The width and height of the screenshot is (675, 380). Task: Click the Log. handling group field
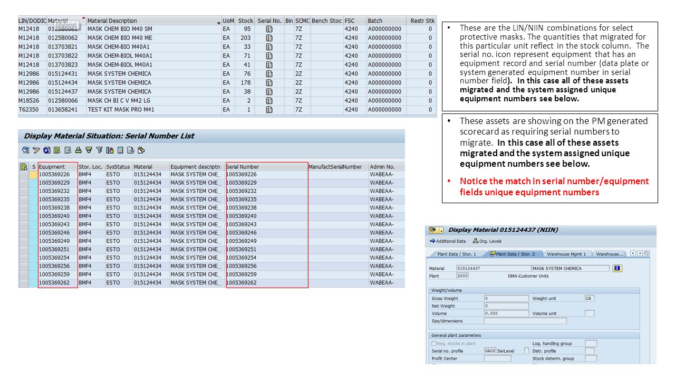tap(591, 343)
